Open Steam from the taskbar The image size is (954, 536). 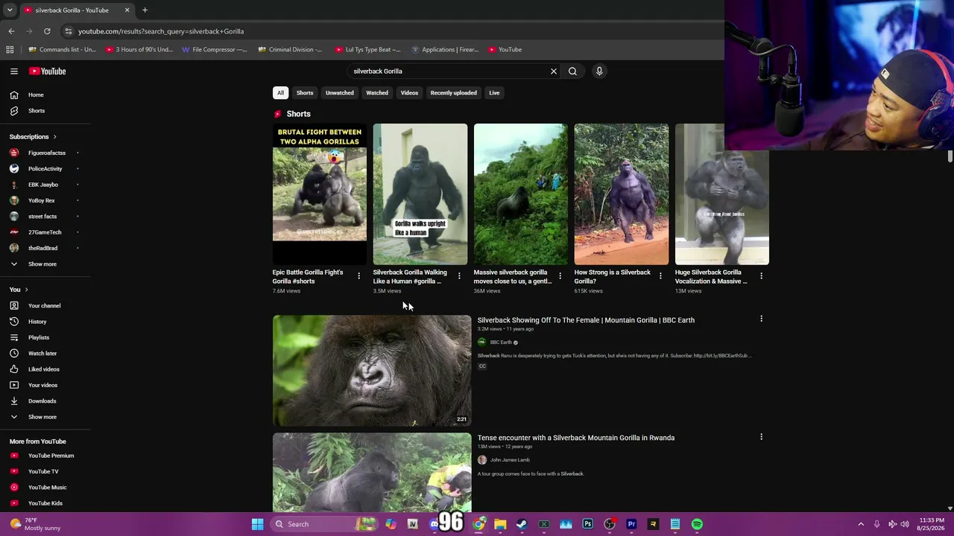click(522, 524)
